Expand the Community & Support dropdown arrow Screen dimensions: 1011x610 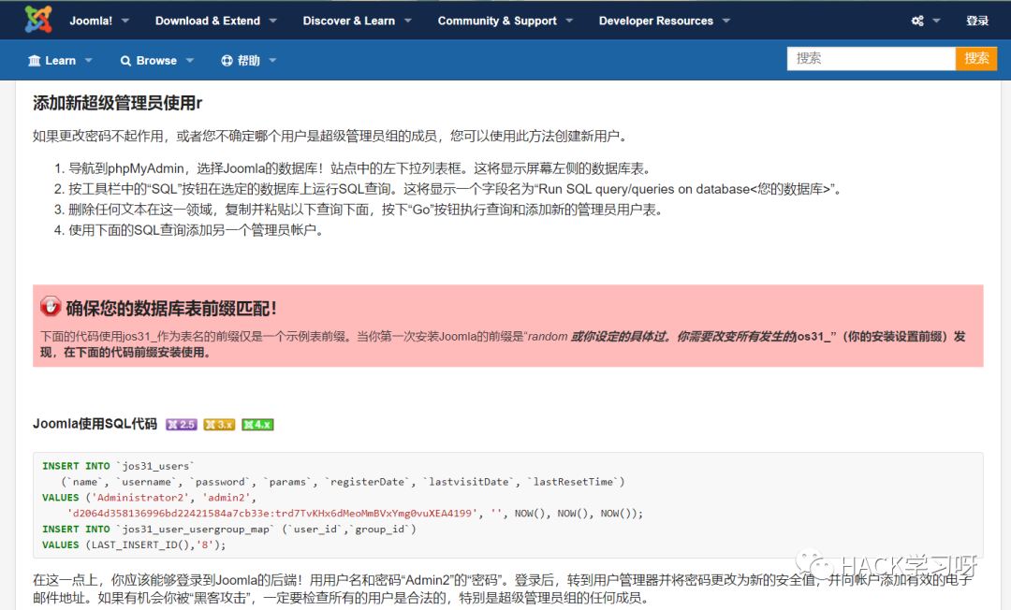tap(569, 21)
